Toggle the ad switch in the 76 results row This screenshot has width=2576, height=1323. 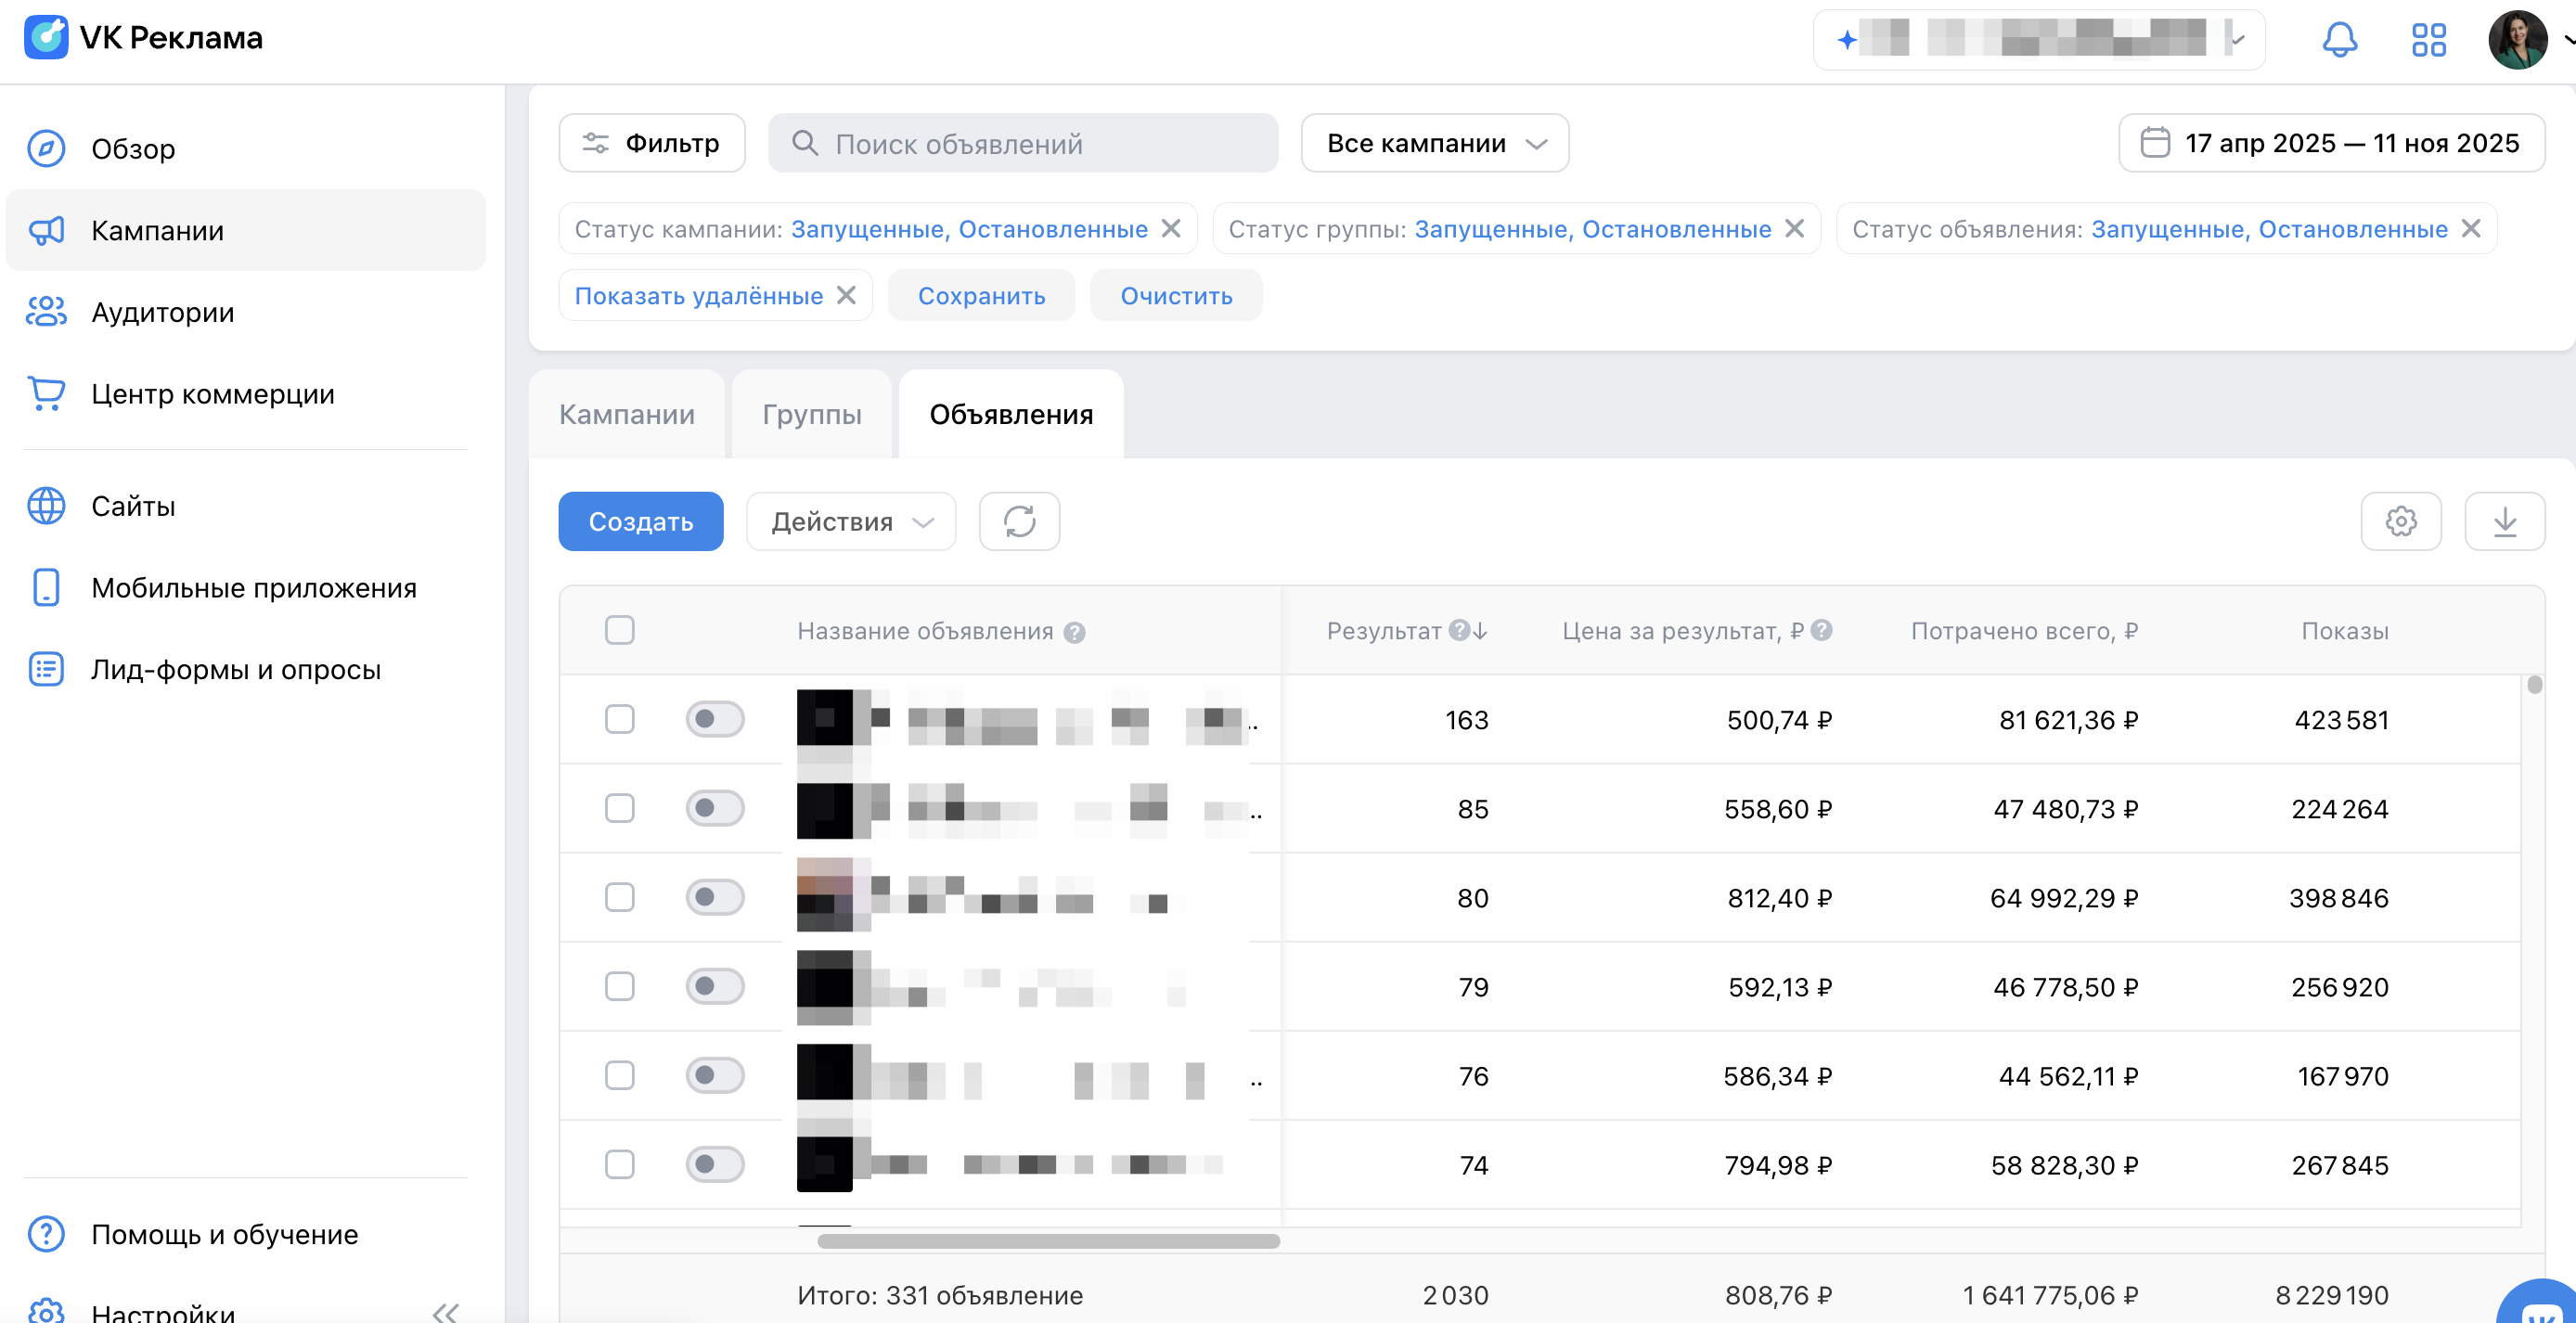(x=715, y=1075)
